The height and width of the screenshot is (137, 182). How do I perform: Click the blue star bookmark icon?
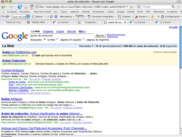[x=56, y=16]
